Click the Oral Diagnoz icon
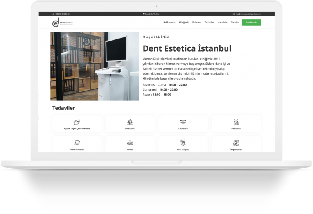Viewport: 313px width, 214px height. (183, 143)
